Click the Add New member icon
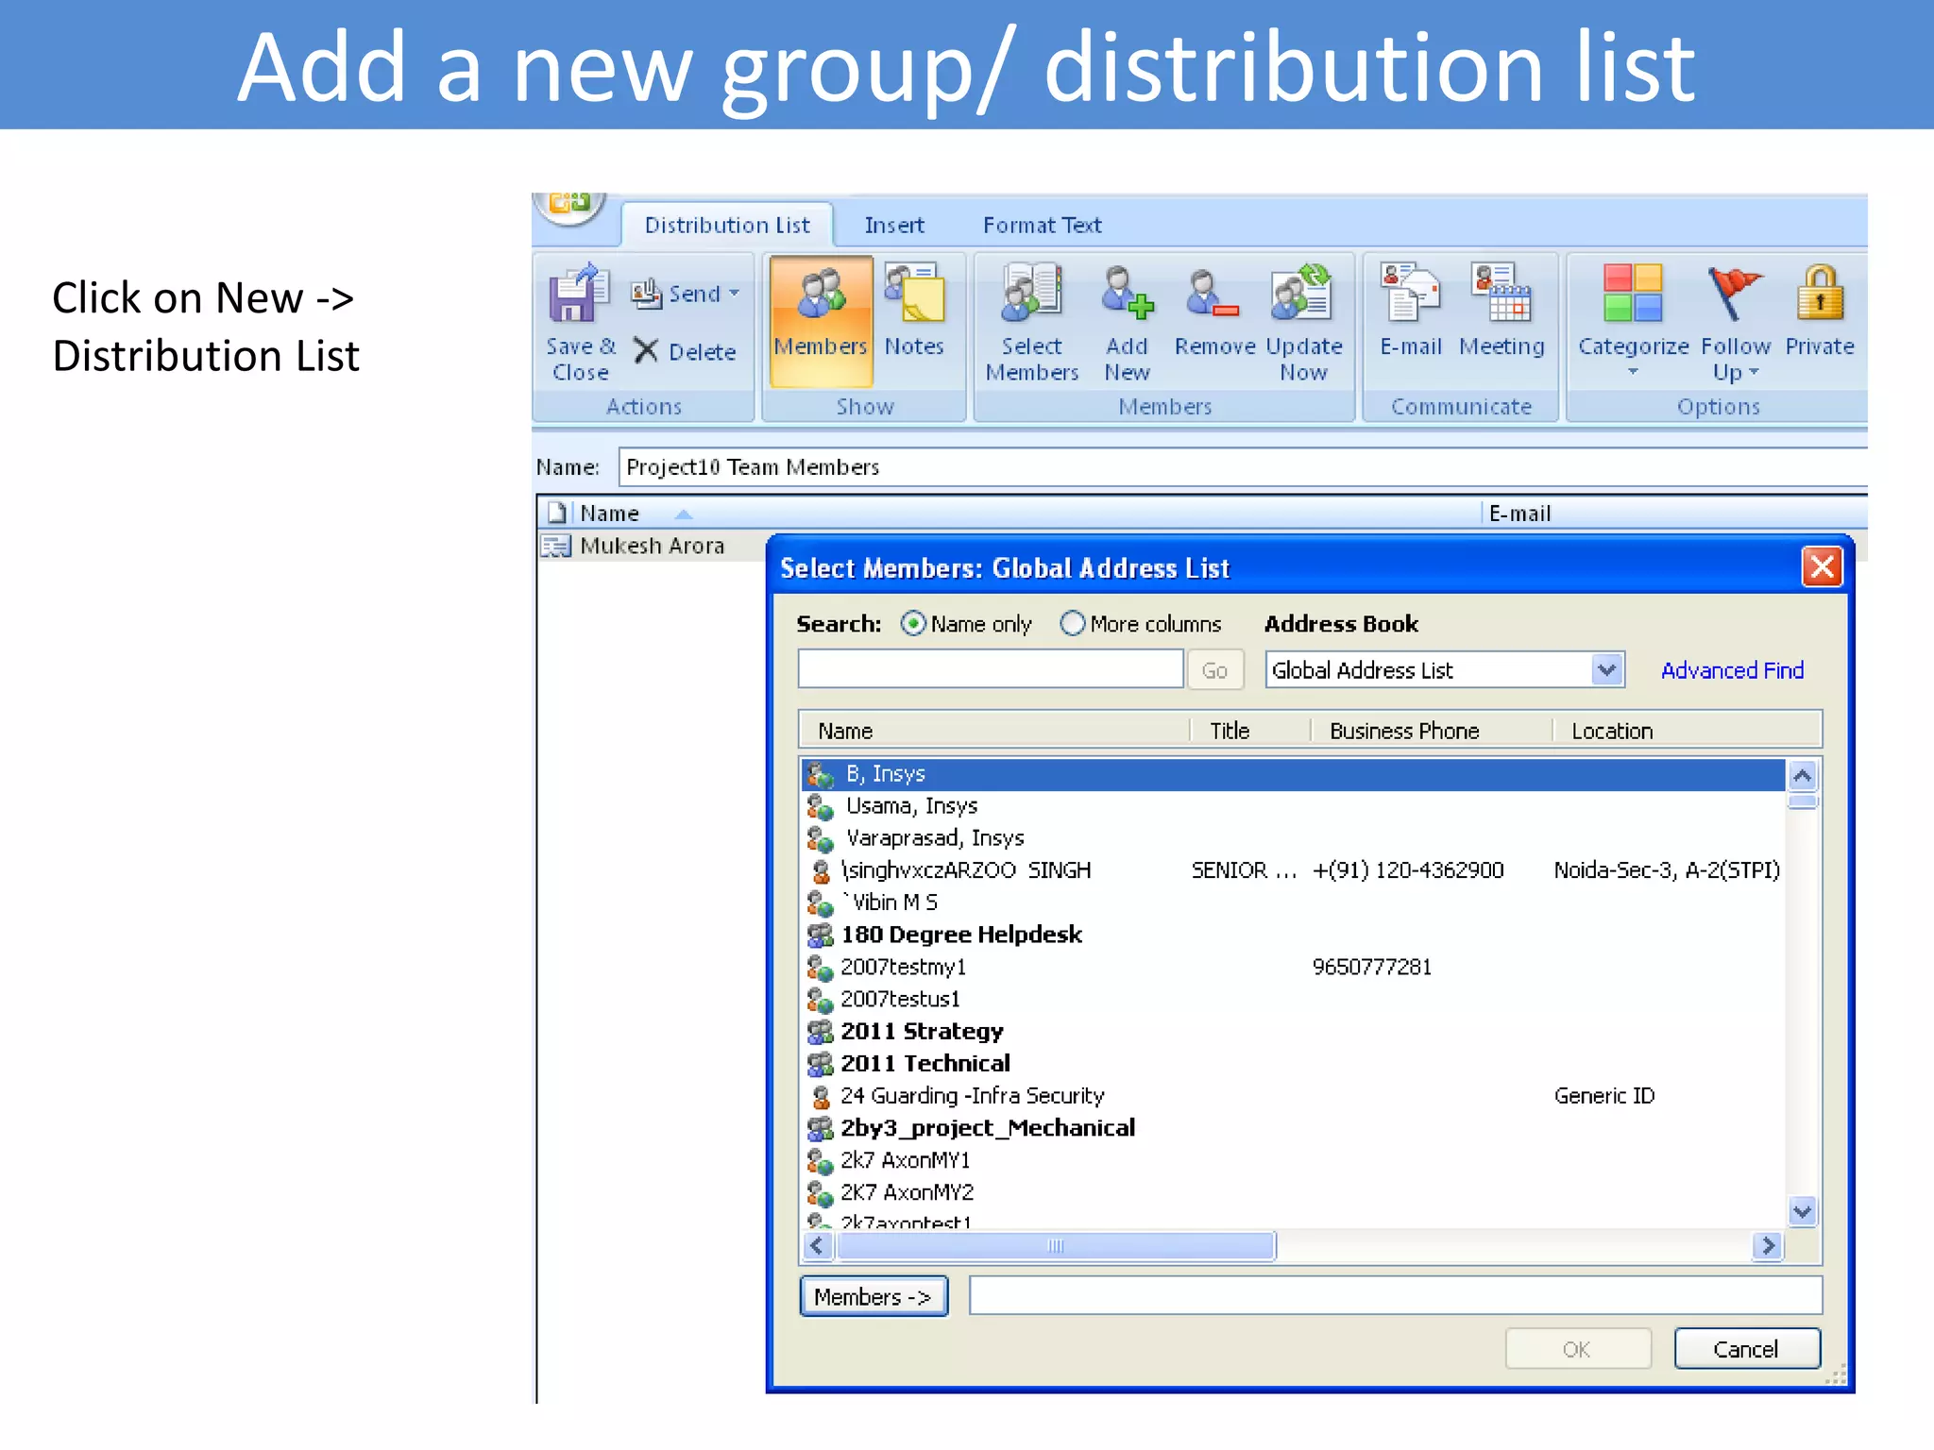The height and width of the screenshot is (1450, 1934). [x=1127, y=293]
